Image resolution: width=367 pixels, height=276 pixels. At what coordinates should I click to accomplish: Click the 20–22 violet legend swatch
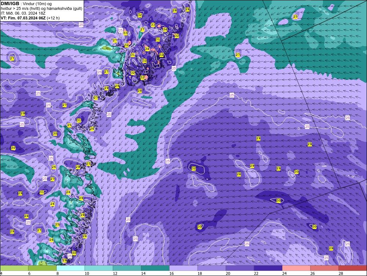[240, 268]
